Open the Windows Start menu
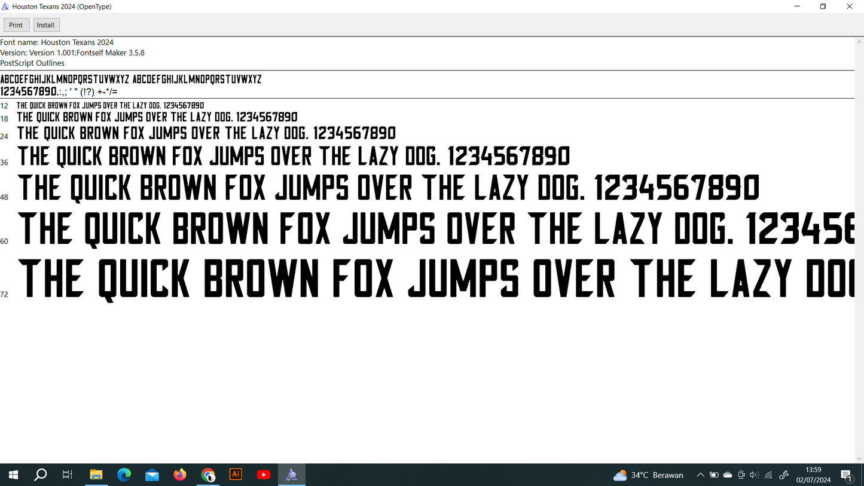 coord(13,475)
